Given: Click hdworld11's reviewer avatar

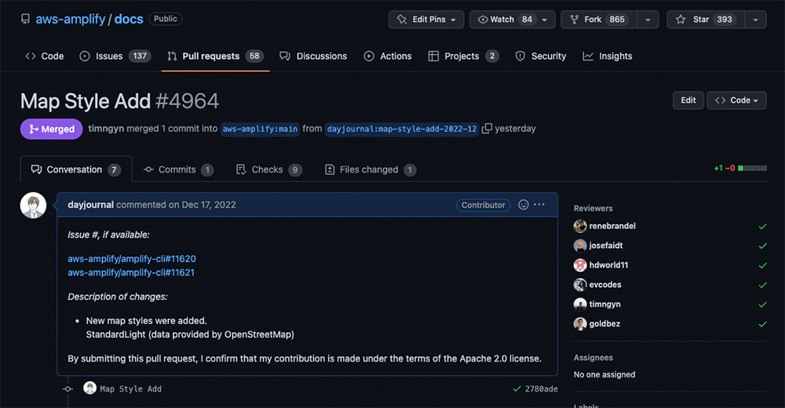Looking at the screenshot, I should [x=580, y=265].
